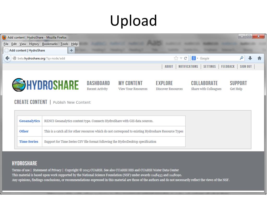Open the Help menu
The width and height of the screenshot is (267, 200).
[74, 44]
